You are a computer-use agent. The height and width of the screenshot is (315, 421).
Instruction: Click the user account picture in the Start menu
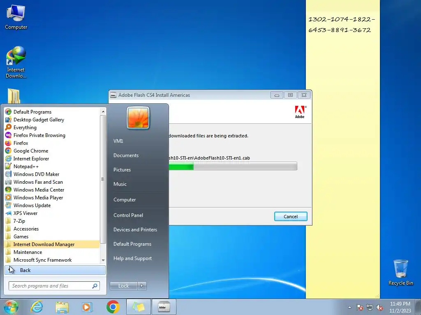click(138, 118)
